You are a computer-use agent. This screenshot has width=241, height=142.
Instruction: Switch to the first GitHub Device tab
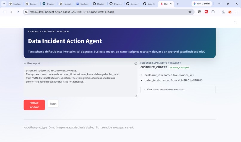99,4
